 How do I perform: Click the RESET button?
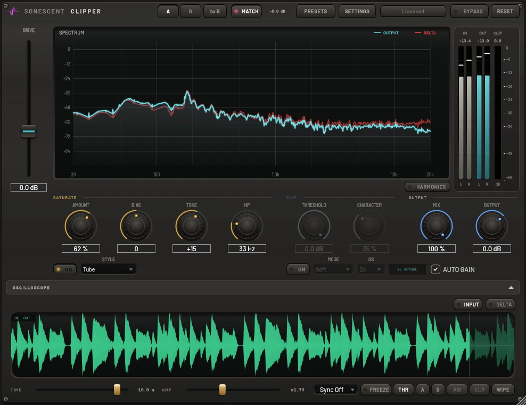click(x=505, y=11)
